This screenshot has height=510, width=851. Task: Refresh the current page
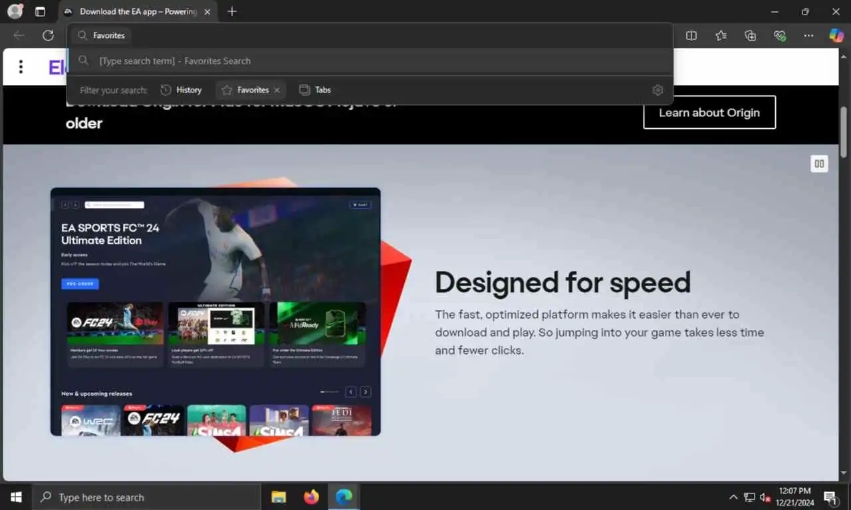pos(48,35)
